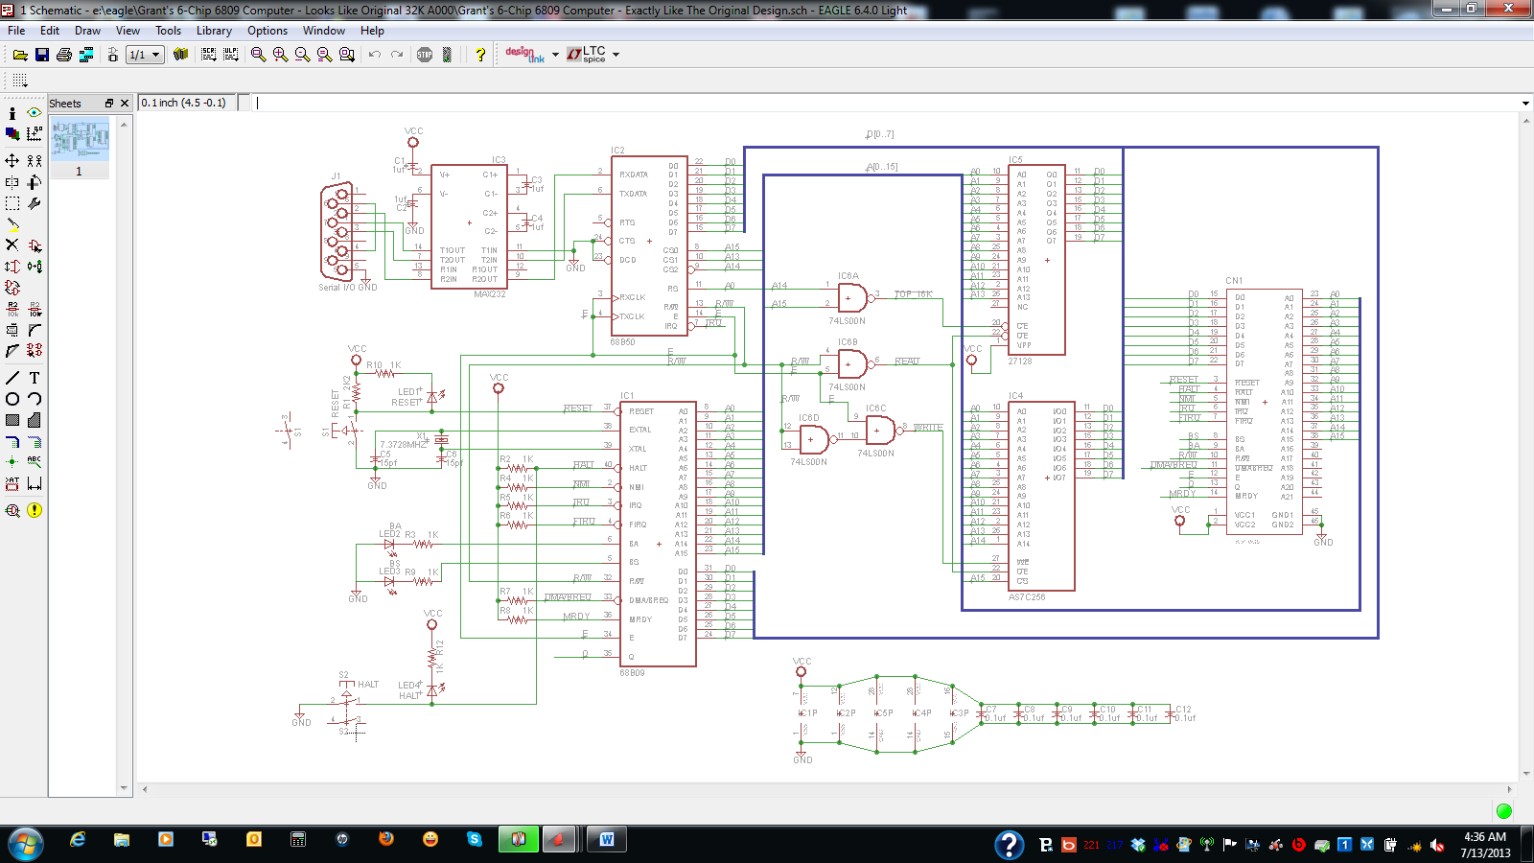The height and width of the screenshot is (863, 1534).
Task: Expand the LTC spice dropdown arrow
Action: click(x=616, y=55)
